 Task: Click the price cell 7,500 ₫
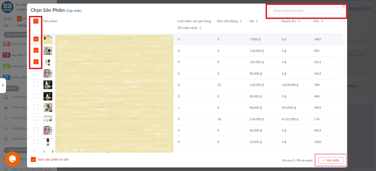point(255,39)
